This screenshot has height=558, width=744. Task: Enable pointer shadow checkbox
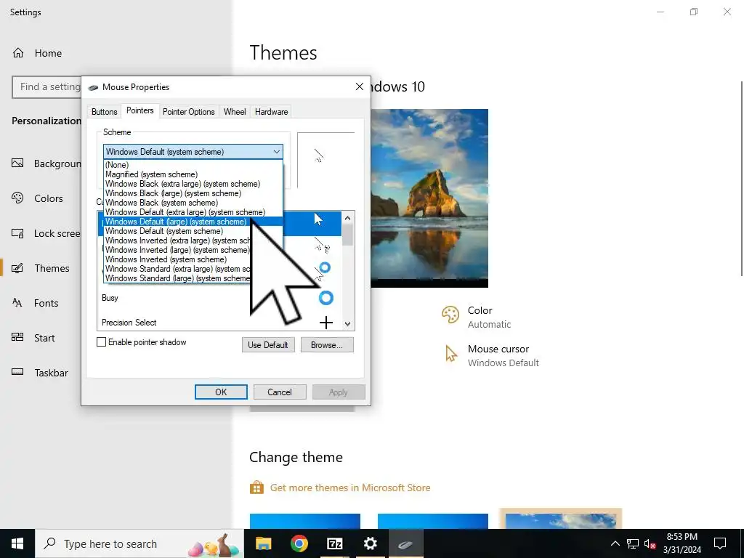coord(102,342)
